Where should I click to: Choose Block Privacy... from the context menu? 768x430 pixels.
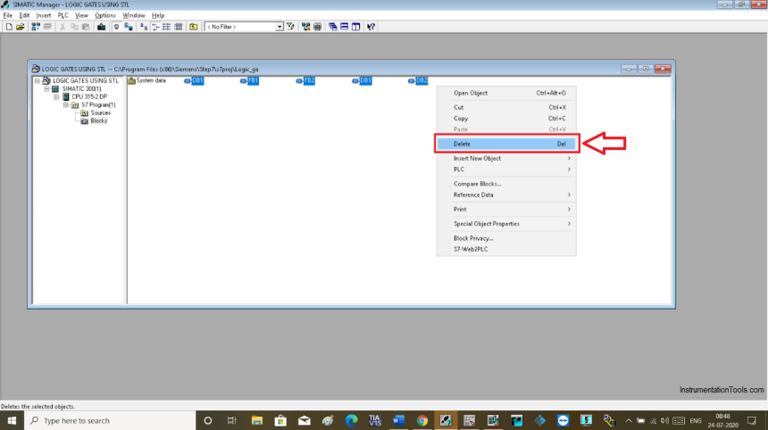pyautogui.click(x=506, y=238)
